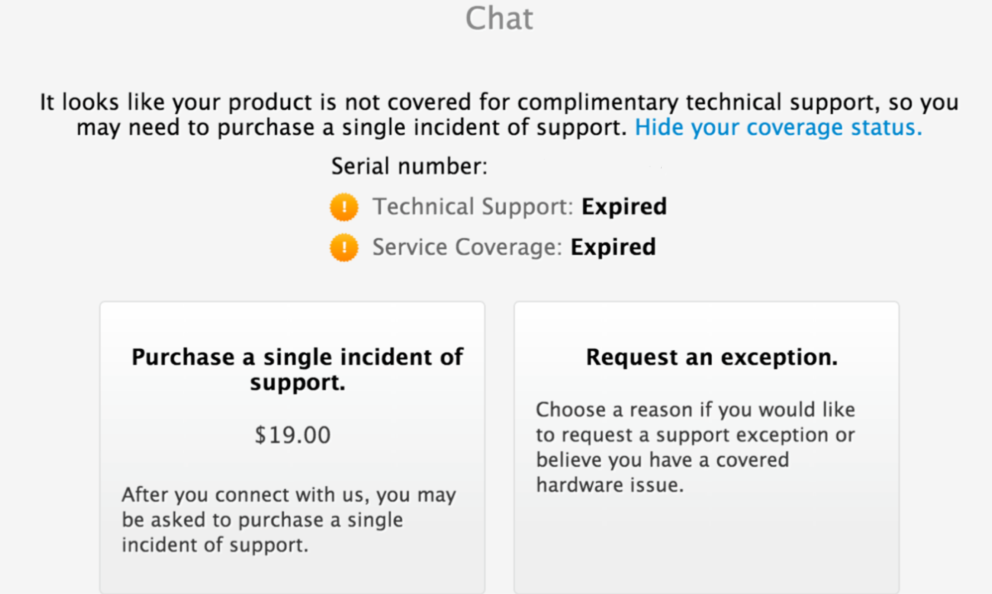Open the exception request card
Image resolution: width=992 pixels, height=594 pixels.
[x=706, y=446]
